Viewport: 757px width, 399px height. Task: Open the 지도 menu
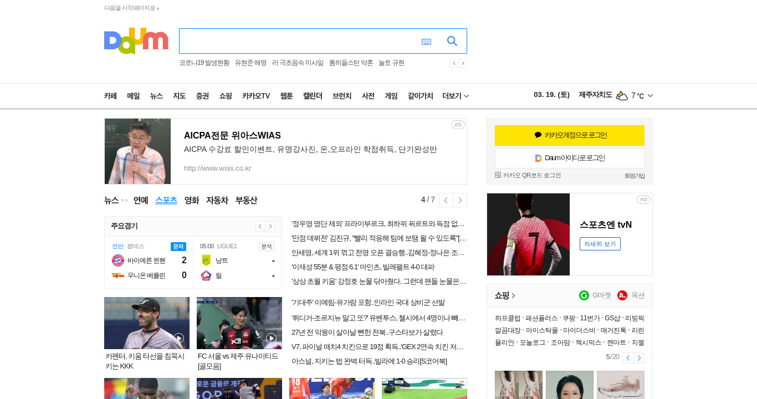(179, 96)
